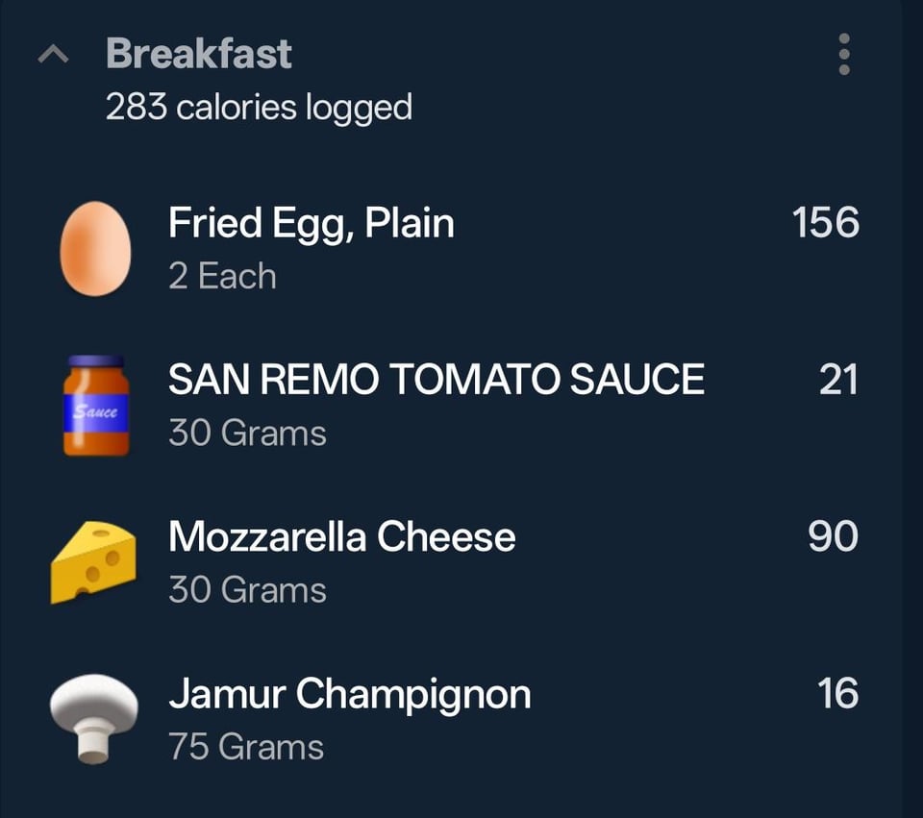Screen dimensions: 923x818
Task: Open Breakfast three-dot options menu
Action: coord(843,55)
